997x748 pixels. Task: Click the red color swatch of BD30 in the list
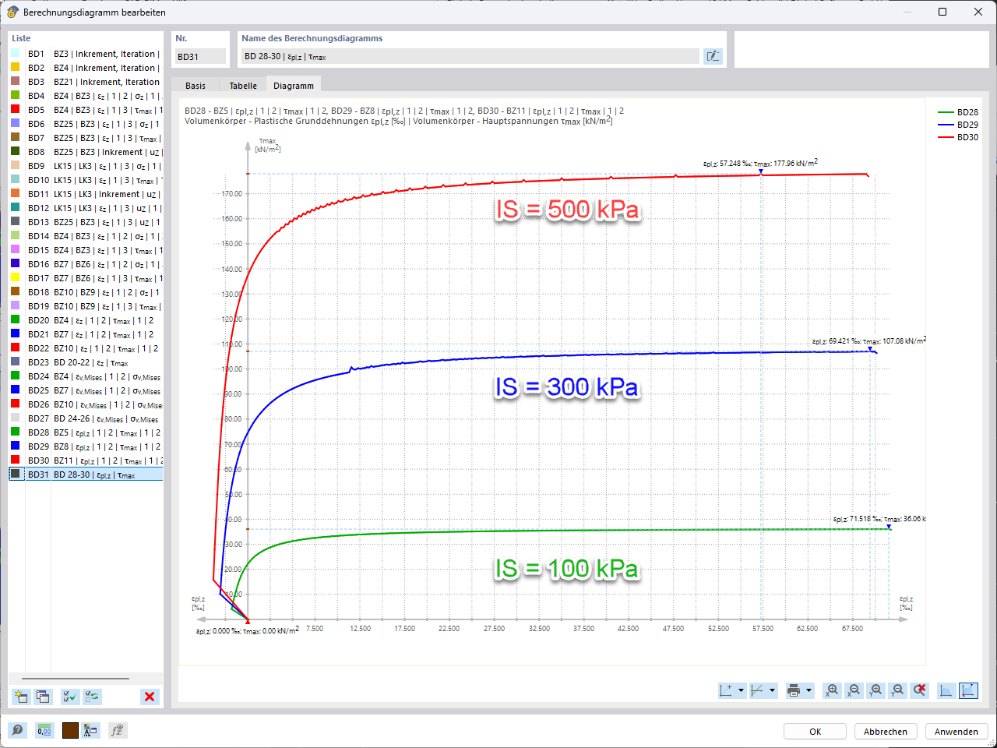[x=15, y=460]
